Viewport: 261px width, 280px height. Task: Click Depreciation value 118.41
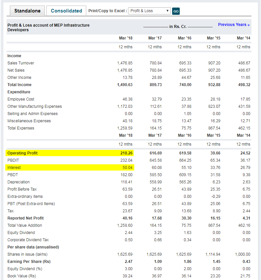tap(127, 182)
